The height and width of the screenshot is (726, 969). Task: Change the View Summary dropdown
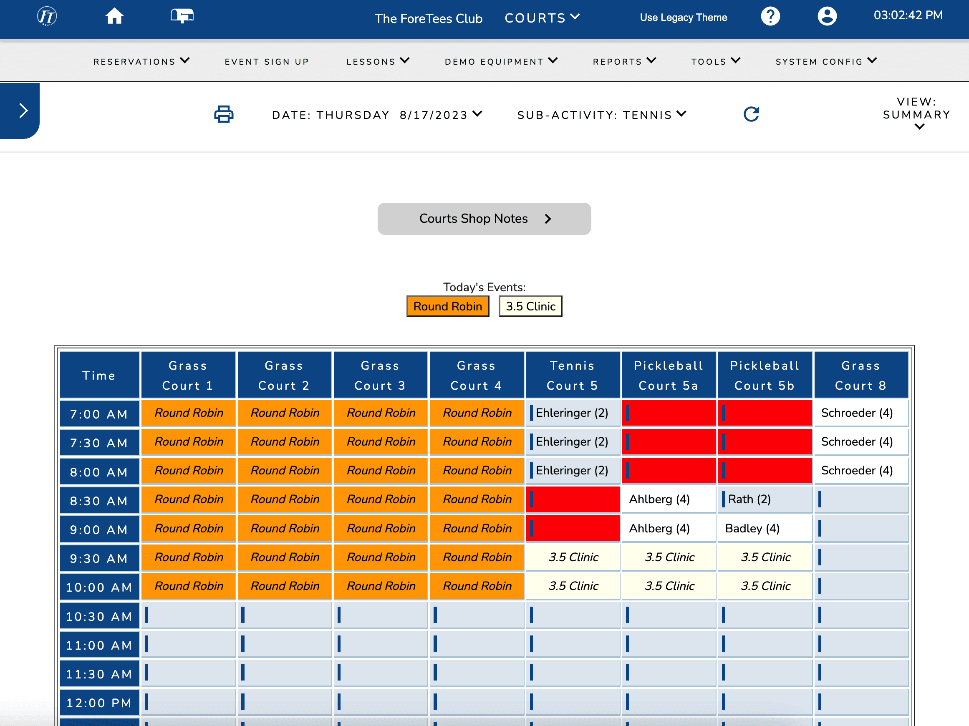[x=916, y=114]
